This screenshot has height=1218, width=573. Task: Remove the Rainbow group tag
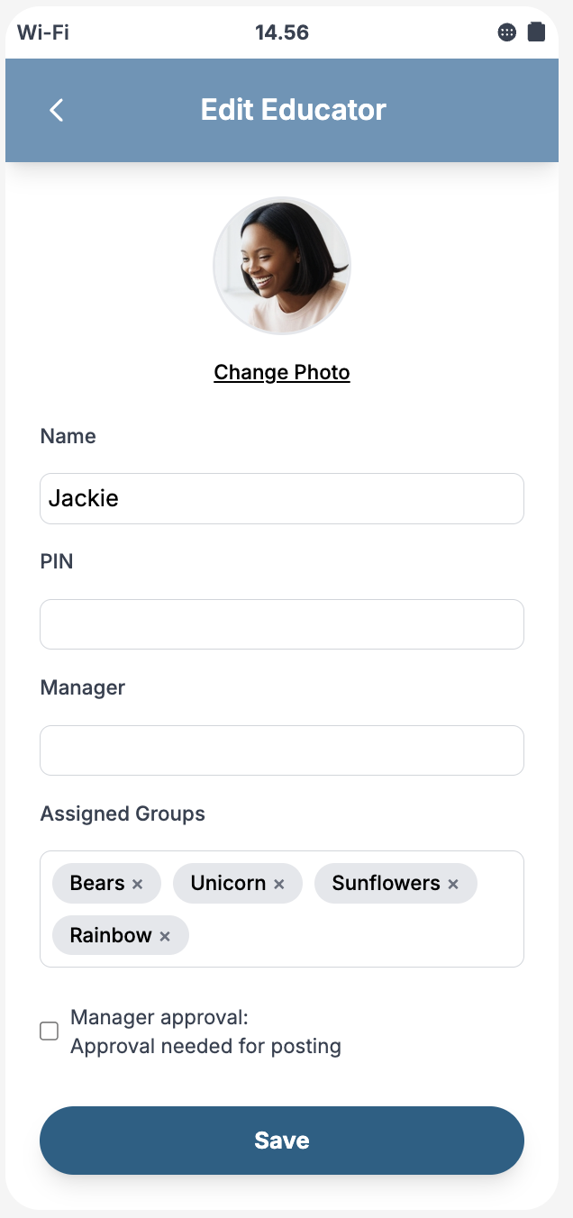coord(165,937)
